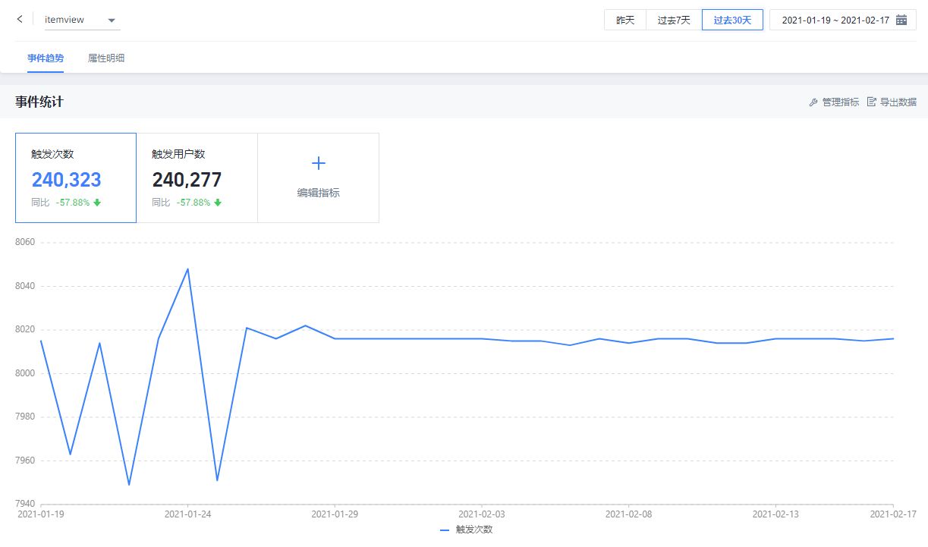Click the 编辑指标 label
This screenshot has width=928, height=547.
pyautogui.click(x=319, y=193)
